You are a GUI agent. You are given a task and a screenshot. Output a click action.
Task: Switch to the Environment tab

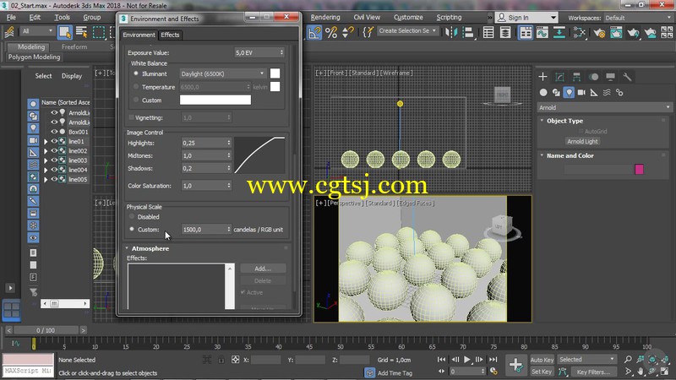(x=139, y=35)
